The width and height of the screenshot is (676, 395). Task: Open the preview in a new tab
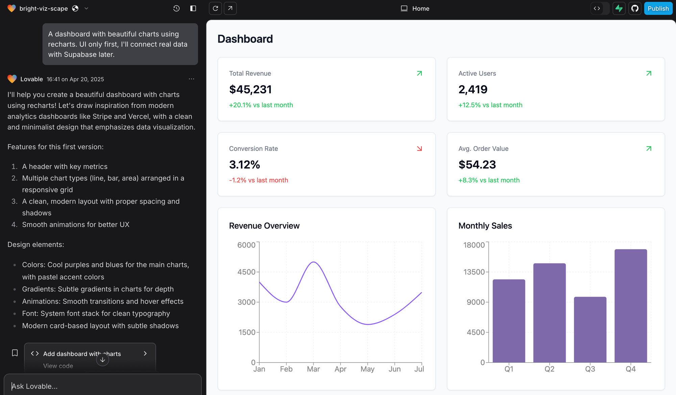(x=230, y=8)
